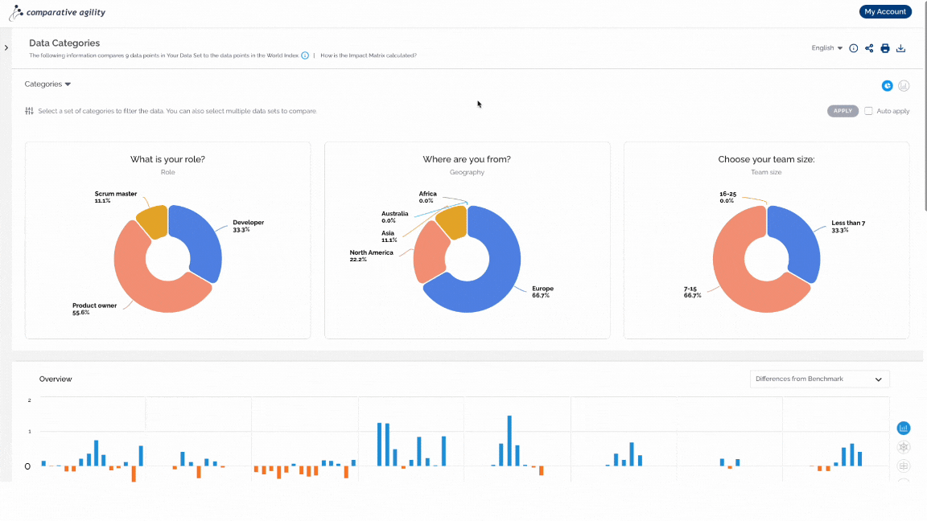Open the English language dropdown
The width and height of the screenshot is (927, 521).
827,48
